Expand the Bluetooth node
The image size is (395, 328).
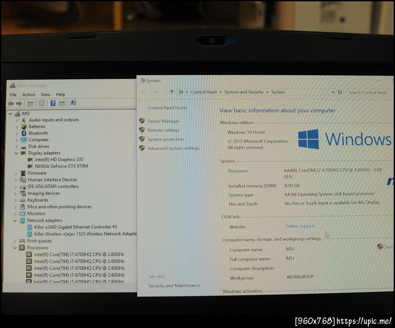pos(17,133)
